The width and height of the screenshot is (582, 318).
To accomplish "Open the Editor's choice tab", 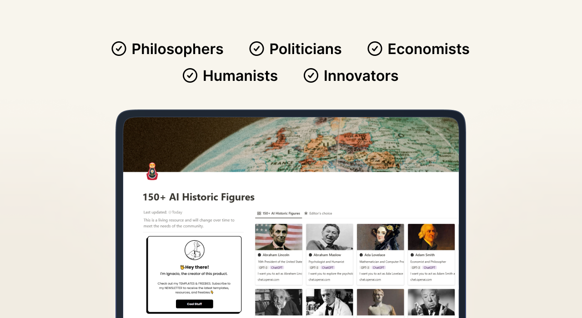I will click(x=321, y=214).
